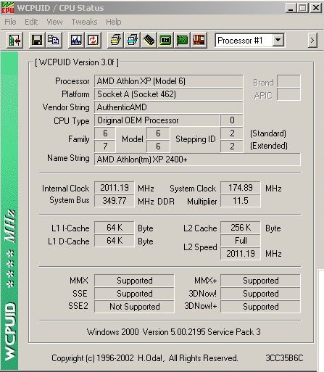Click the red motherboard icon
The width and height of the screenshot is (324, 372).
point(199,40)
